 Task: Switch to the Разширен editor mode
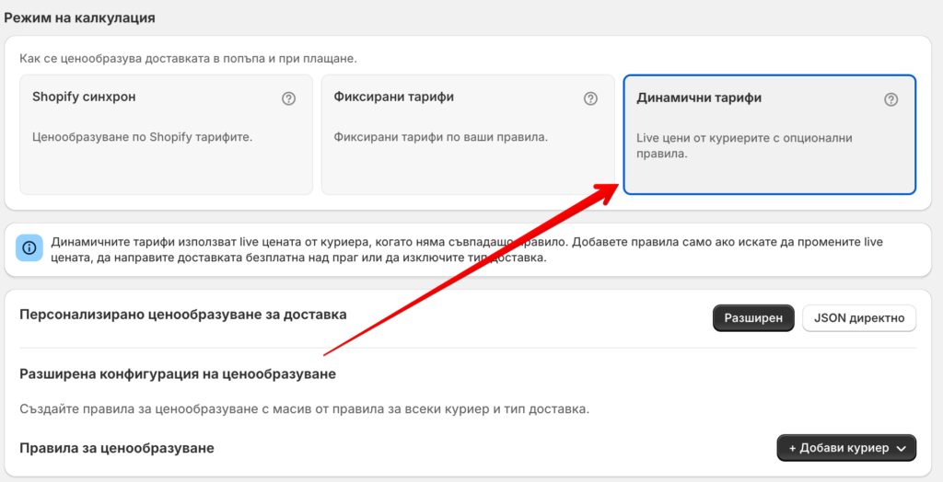753,318
